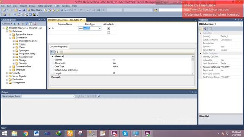
Task: Check Allow Nulls in the empty second row
Action: pyautogui.click(x=109, y=33)
